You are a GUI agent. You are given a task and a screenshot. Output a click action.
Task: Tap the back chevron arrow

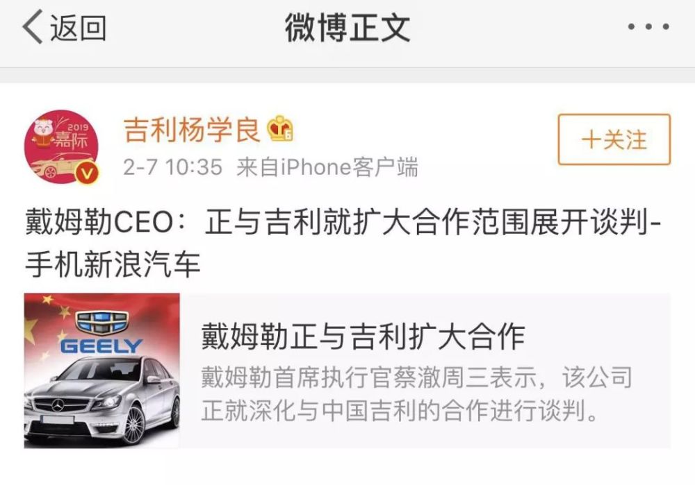(x=33, y=27)
